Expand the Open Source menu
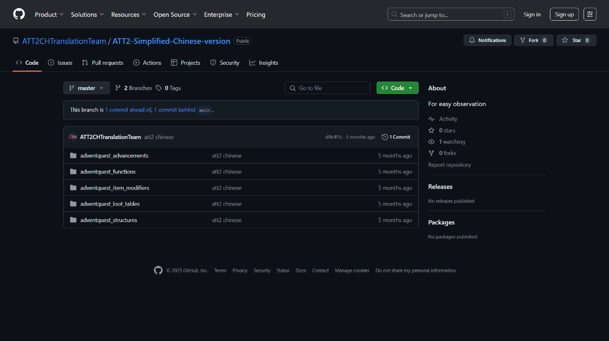609x341 pixels. coord(175,14)
